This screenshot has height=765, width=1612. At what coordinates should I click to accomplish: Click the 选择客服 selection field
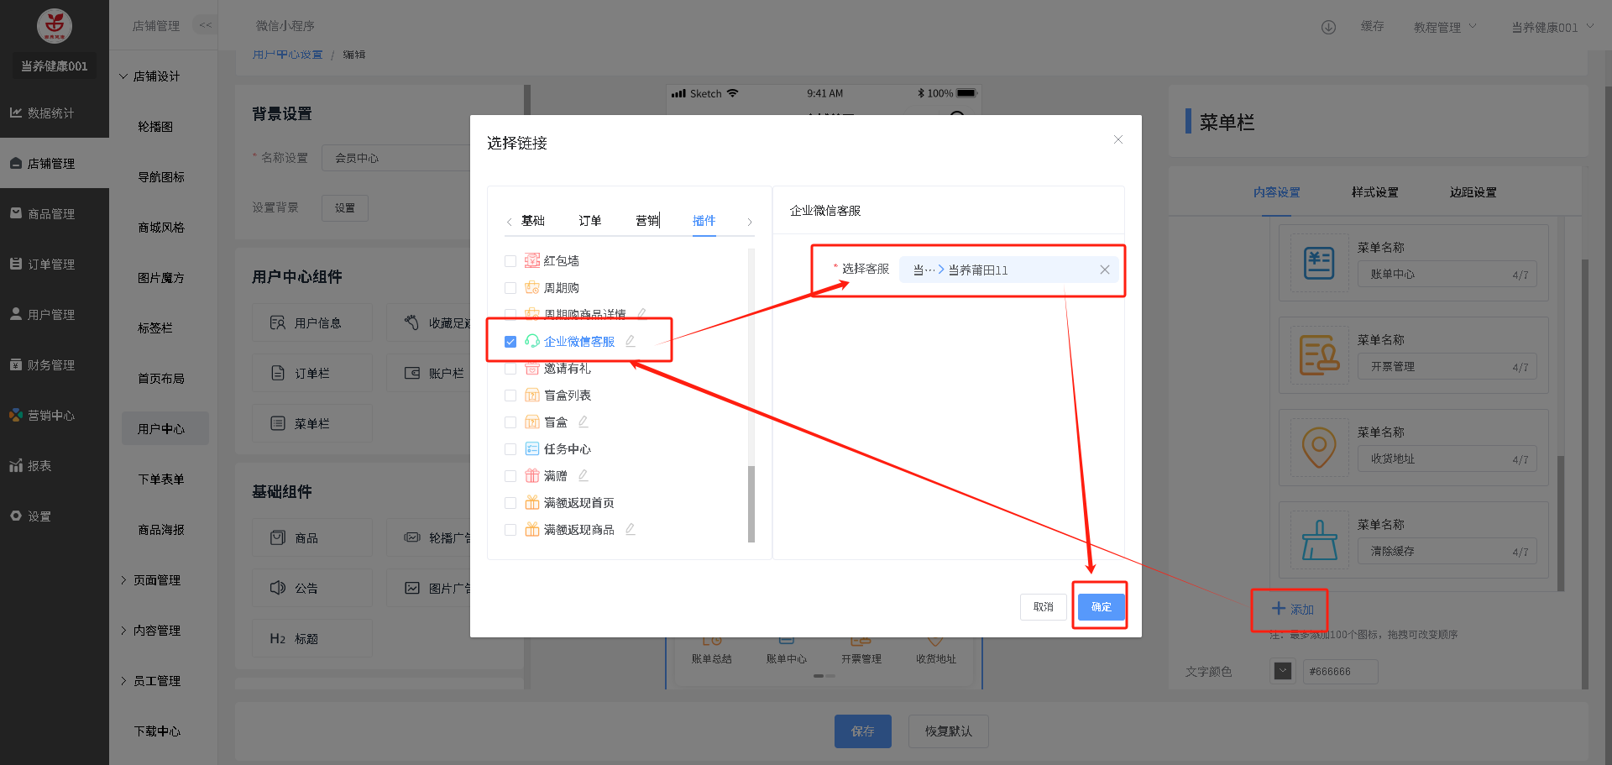[999, 270]
